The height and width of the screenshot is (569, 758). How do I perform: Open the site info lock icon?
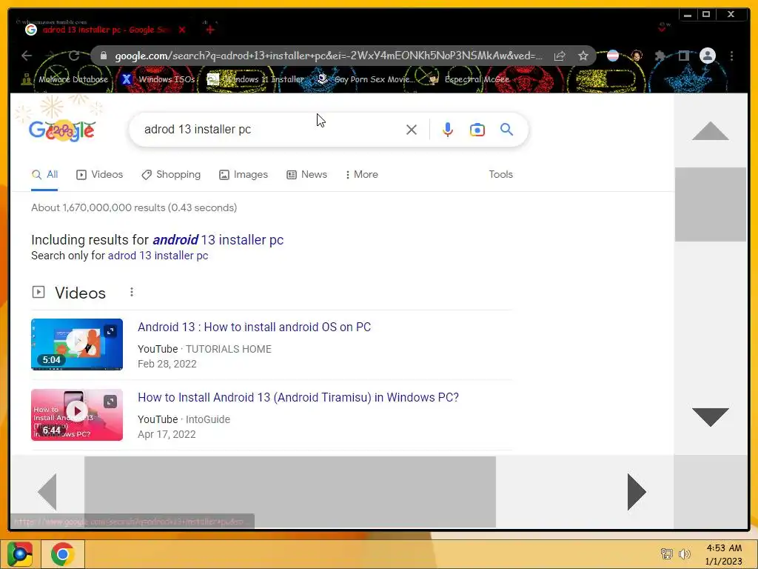(x=103, y=56)
